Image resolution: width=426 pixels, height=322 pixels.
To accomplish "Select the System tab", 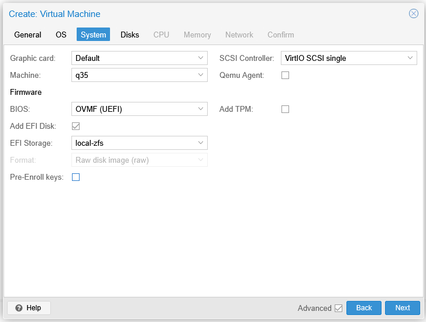I will tap(94, 35).
